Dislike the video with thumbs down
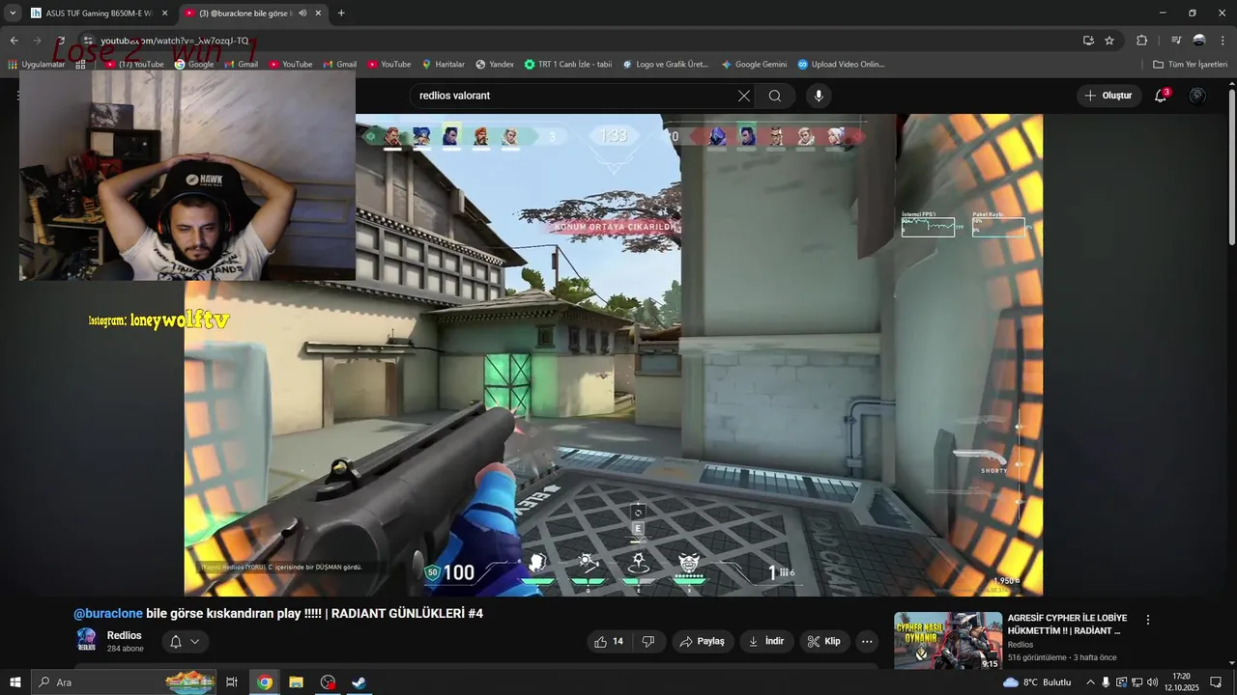Viewport: 1237px width, 695px height. click(648, 641)
